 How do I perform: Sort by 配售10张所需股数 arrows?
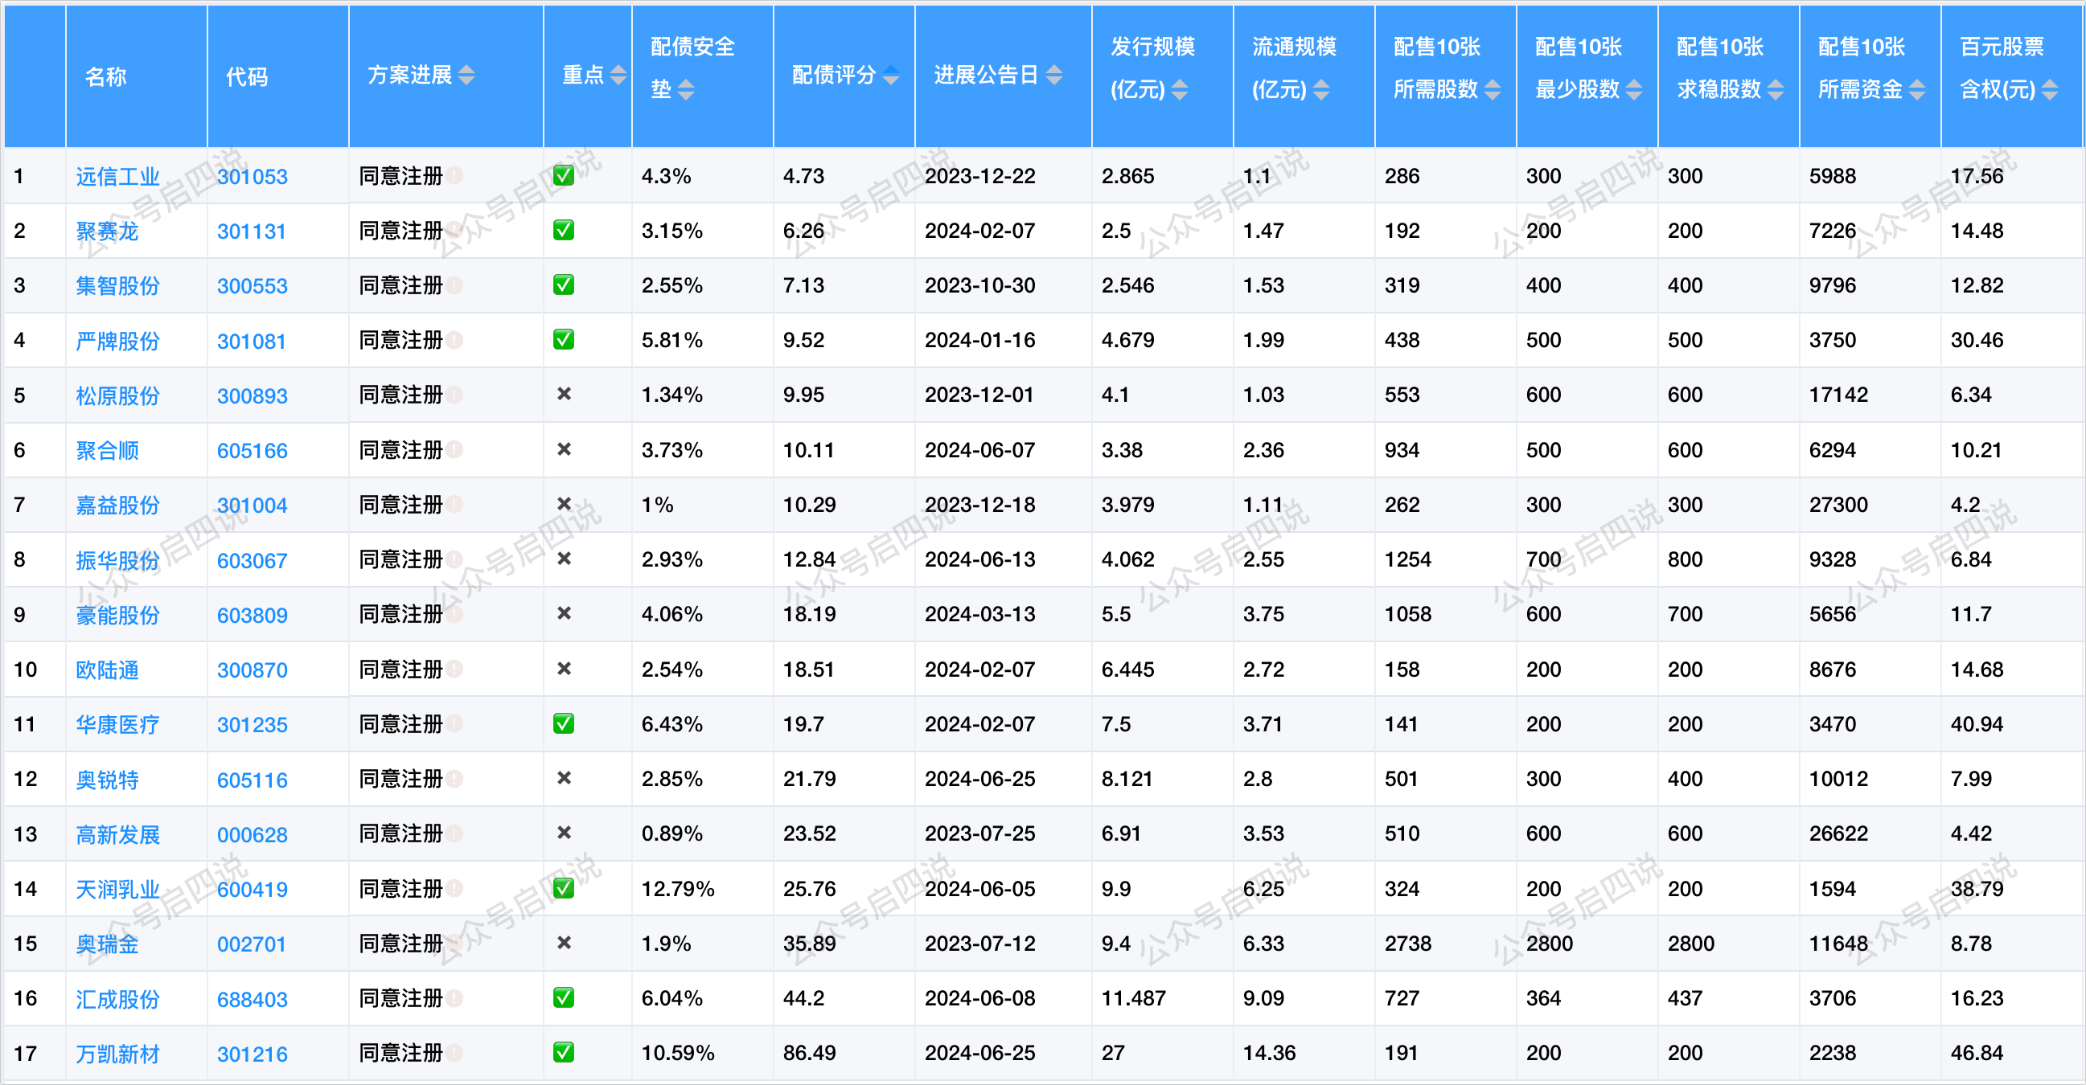click(1493, 90)
